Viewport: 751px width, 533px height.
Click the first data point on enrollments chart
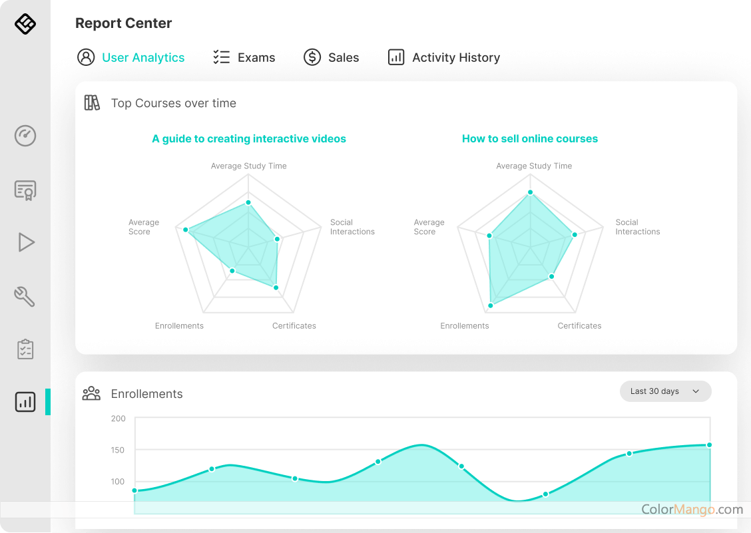click(134, 490)
